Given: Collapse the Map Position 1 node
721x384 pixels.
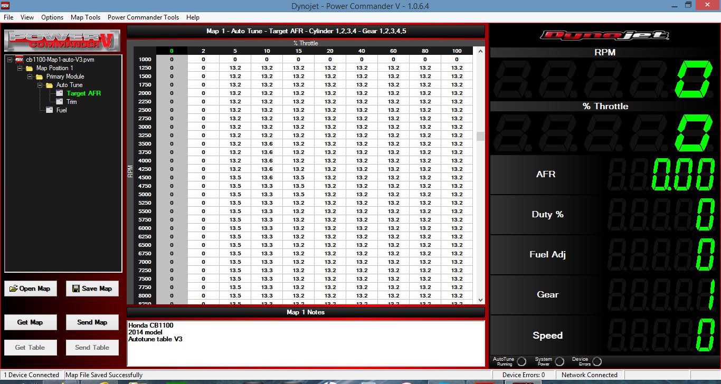Looking at the screenshot, I should (20, 68).
